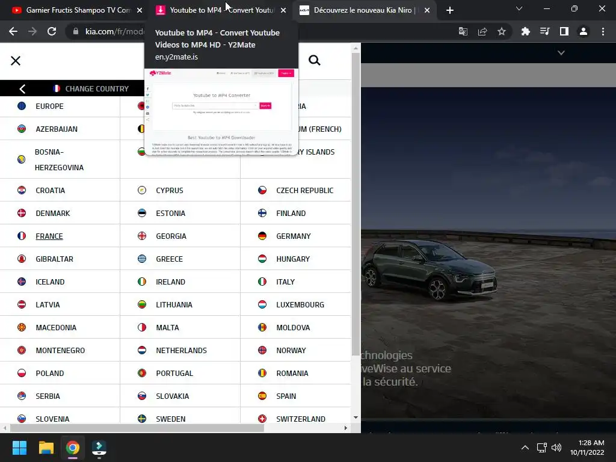Close the Kia Niro tab
The width and height of the screenshot is (616, 462).
click(427, 10)
